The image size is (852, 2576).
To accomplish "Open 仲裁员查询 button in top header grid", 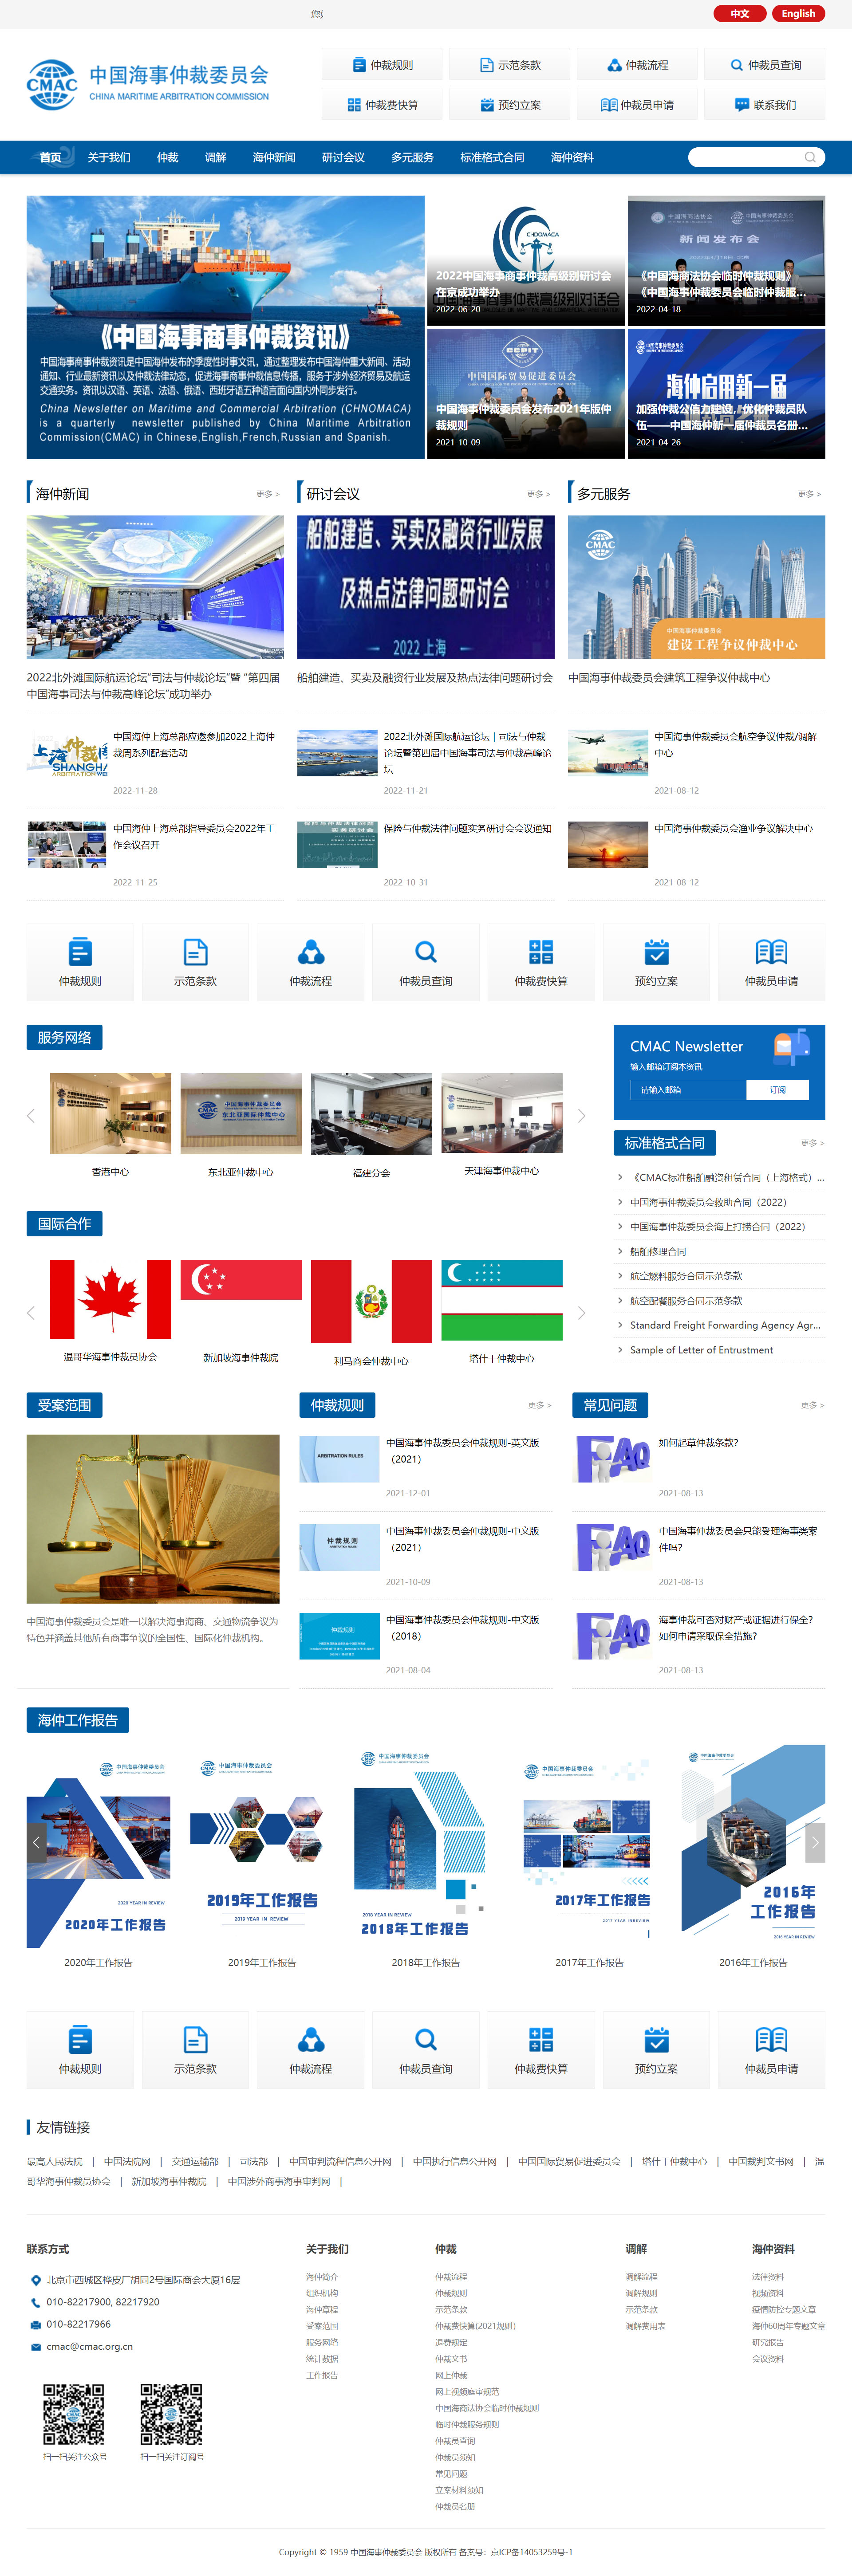I will point(765,65).
